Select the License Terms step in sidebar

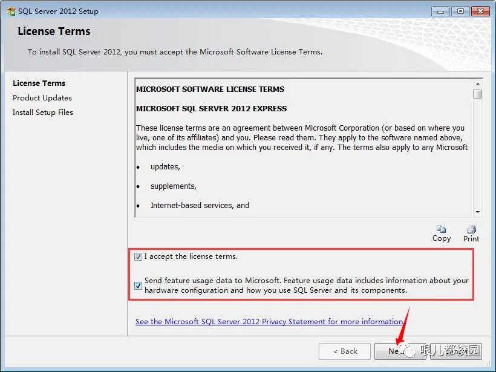pyautogui.click(x=39, y=83)
